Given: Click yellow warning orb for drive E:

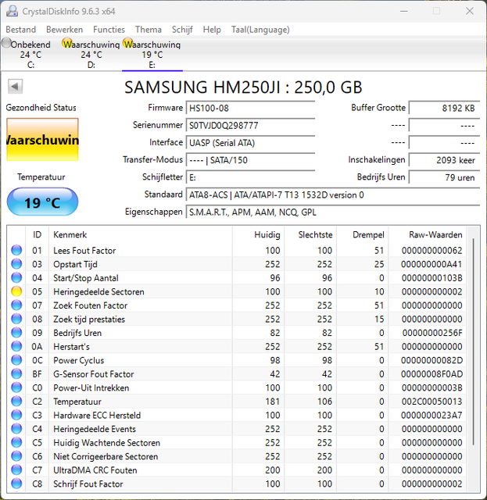Looking at the screenshot, I should (x=128, y=43).
